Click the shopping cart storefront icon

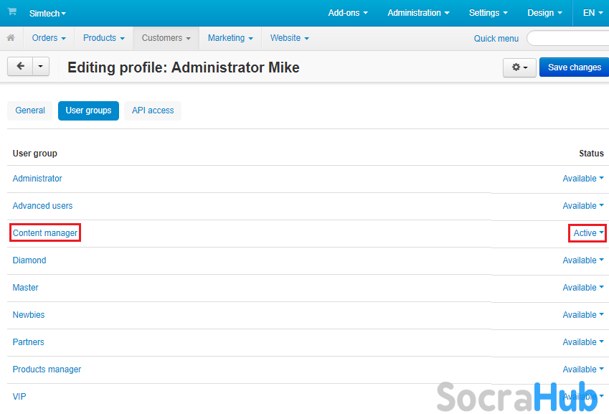12,11
